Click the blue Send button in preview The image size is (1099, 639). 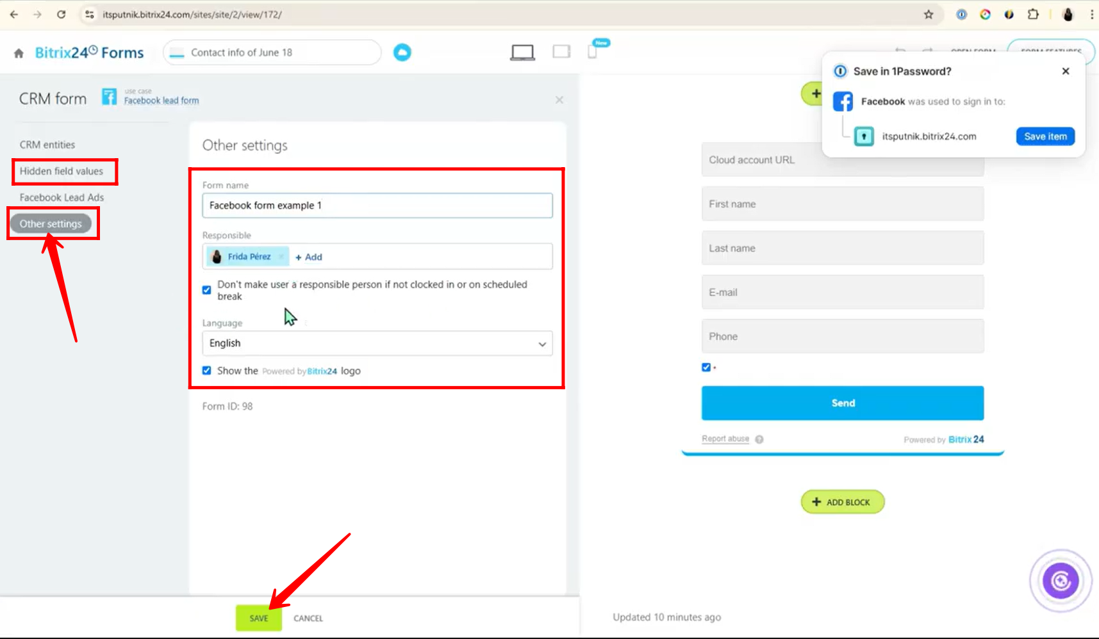click(x=843, y=403)
